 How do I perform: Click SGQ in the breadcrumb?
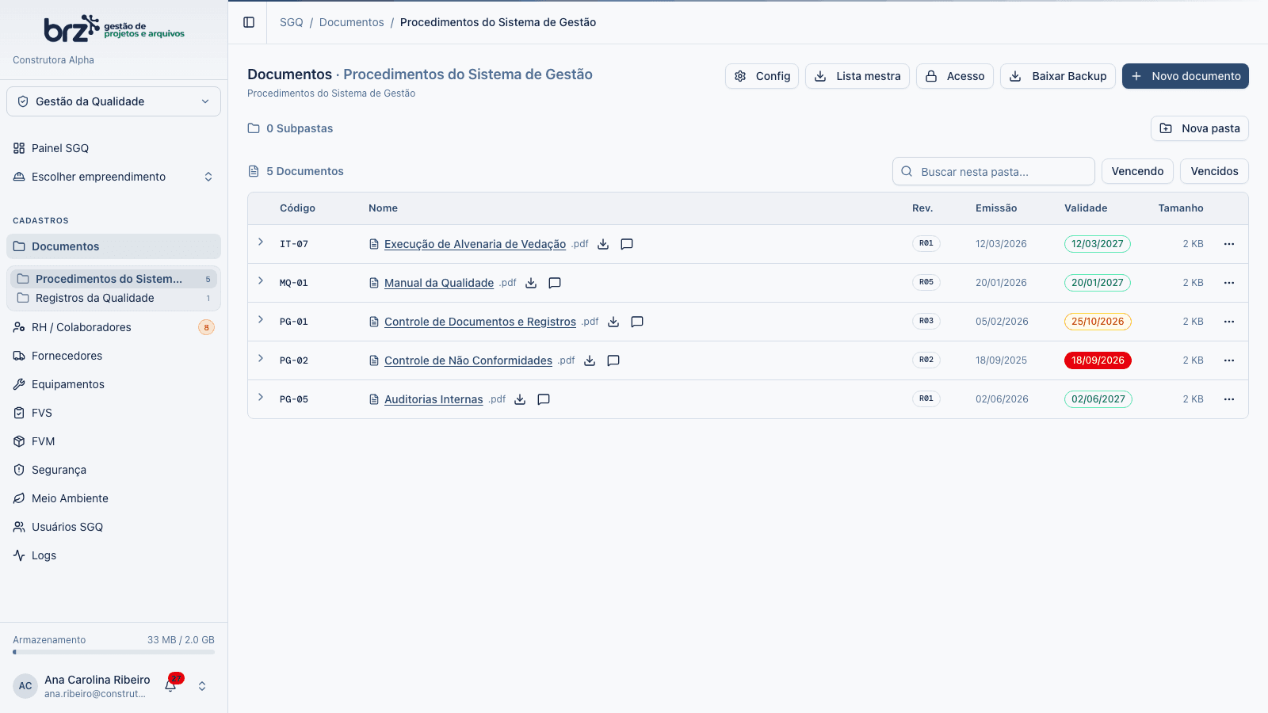pos(292,22)
